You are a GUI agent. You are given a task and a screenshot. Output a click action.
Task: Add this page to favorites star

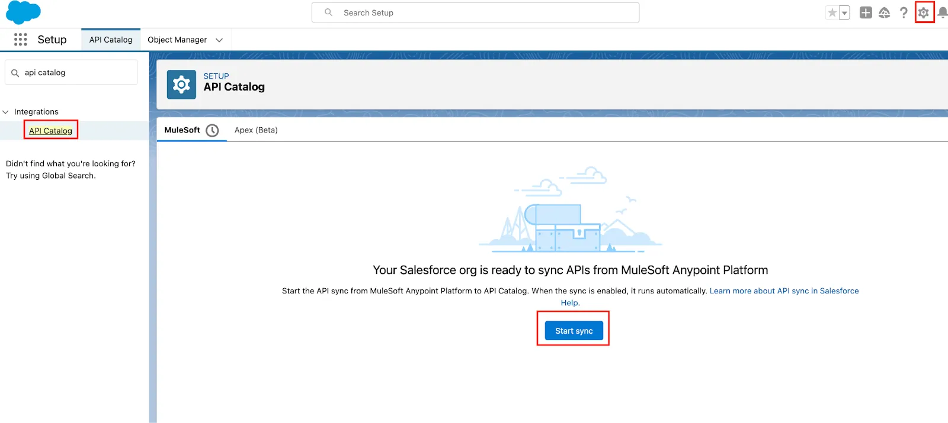832,13
